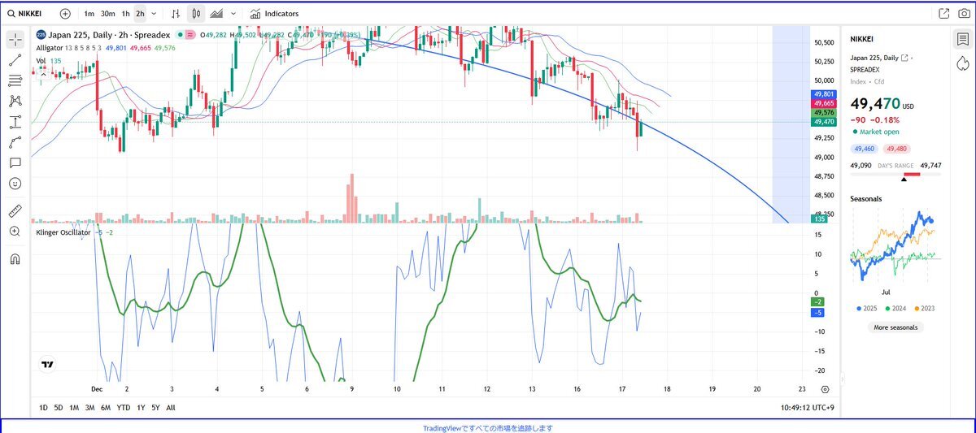Screen dimensions: 976x433
Task: Select the XABCD pattern tool
Action: (x=15, y=102)
